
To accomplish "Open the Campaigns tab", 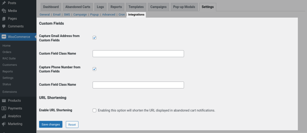I will [x=159, y=7].
